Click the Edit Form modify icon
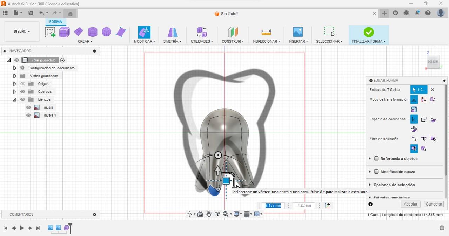Viewport: 449px width, 236px height. (x=144, y=32)
